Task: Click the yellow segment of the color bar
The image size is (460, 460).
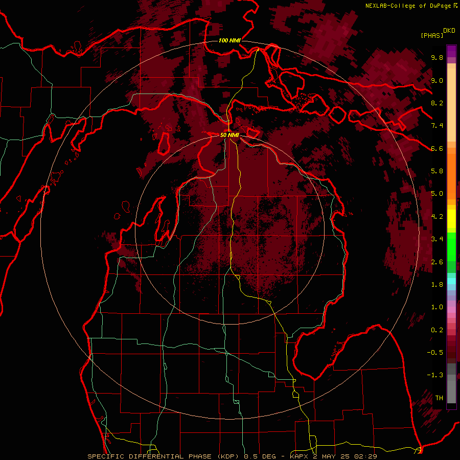Action: point(451,219)
